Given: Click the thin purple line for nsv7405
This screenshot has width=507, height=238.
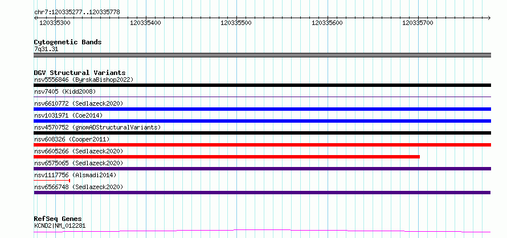Looking at the screenshot, I should coord(262,97).
